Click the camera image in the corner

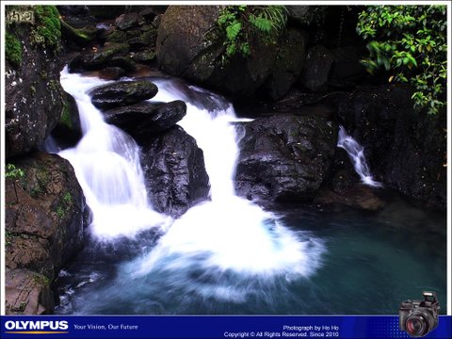click(x=420, y=314)
